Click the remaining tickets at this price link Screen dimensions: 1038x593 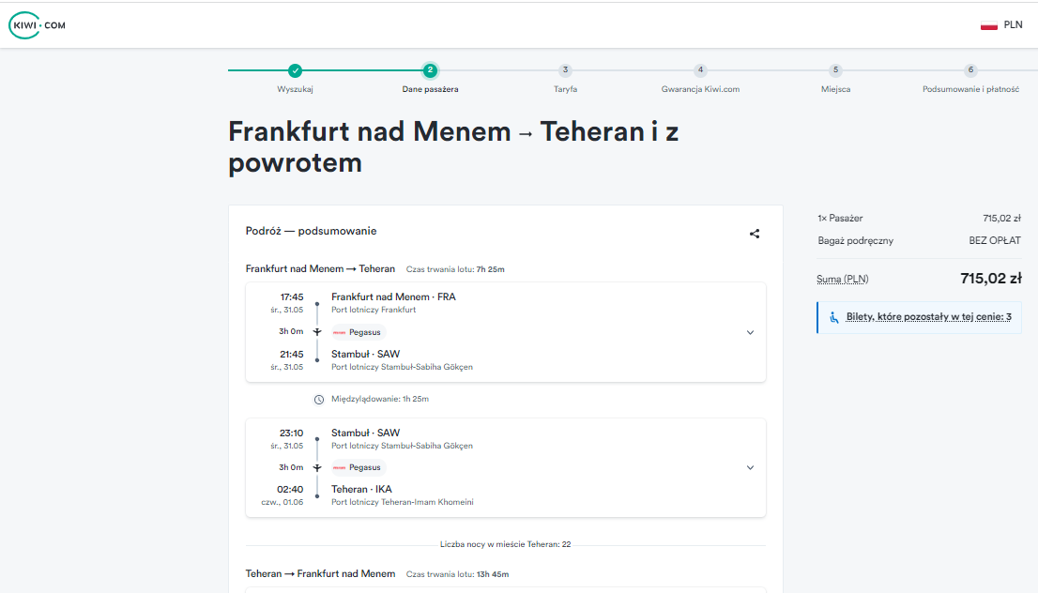pyautogui.click(x=929, y=317)
